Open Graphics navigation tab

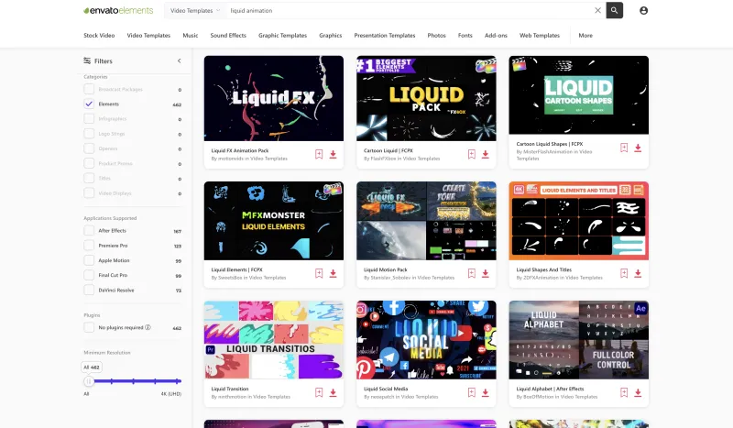(x=331, y=36)
